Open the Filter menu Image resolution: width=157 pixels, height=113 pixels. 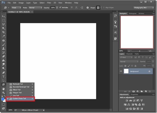coord(49,3)
